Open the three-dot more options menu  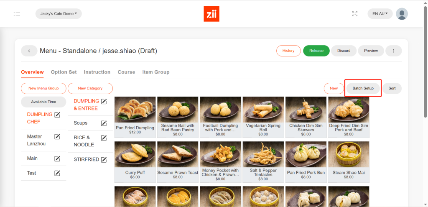coord(393,51)
